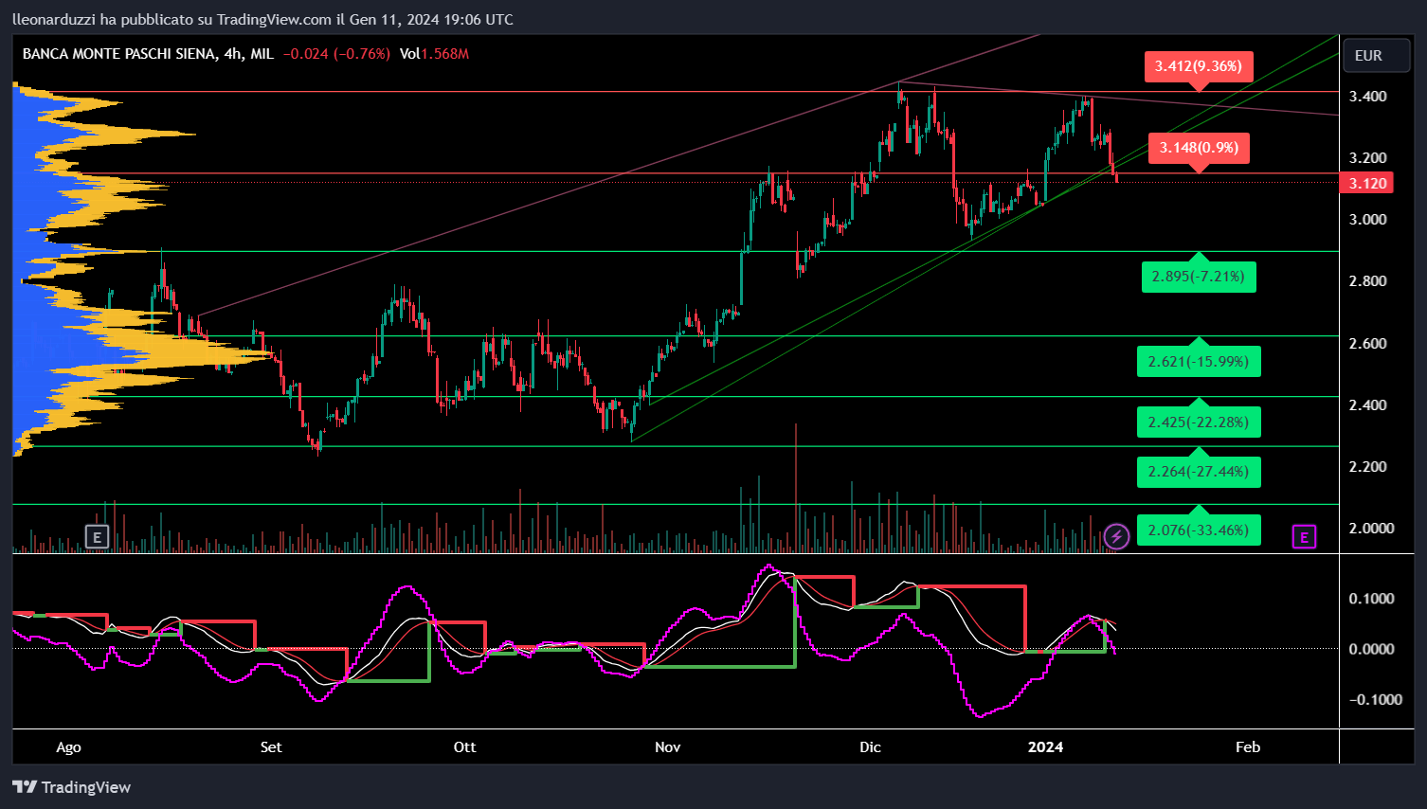Click the 2.895(-7.21%) green price label
The image size is (1427, 809).
pos(1199,277)
